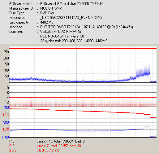Click the red 10% beta axis label
The image size is (159, 154).
pos(6,115)
